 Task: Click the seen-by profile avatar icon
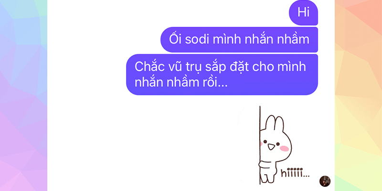point(325,181)
